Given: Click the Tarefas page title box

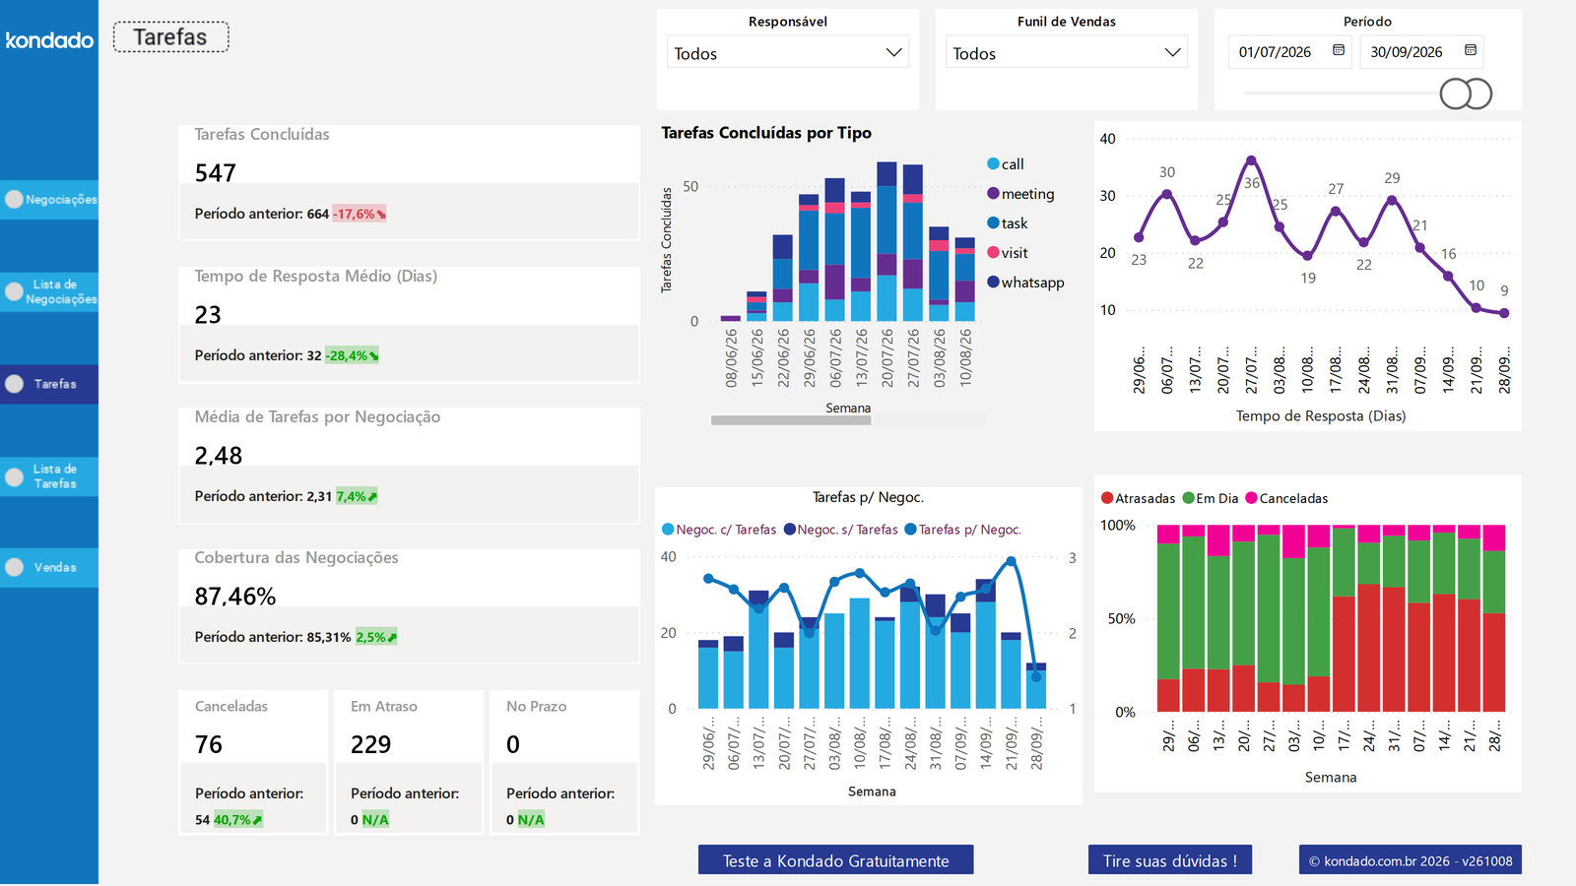Looking at the screenshot, I should (171, 37).
